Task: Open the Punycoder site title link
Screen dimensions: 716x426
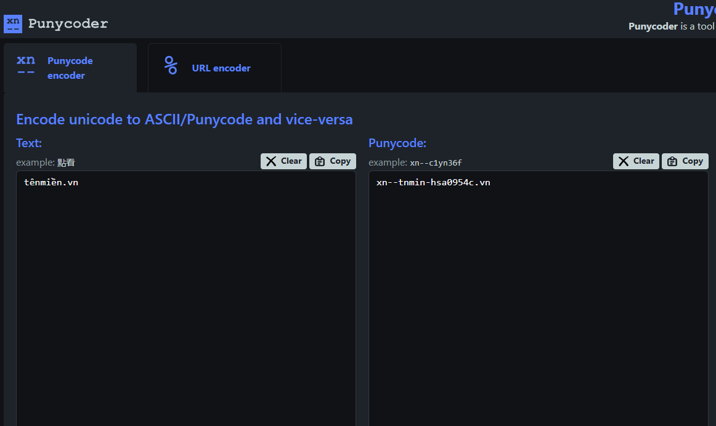Action: (68, 24)
